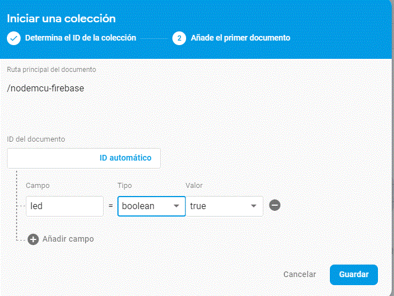394x296 pixels.
Task: Focus the ID del documento input field
Action: tap(52, 158)
